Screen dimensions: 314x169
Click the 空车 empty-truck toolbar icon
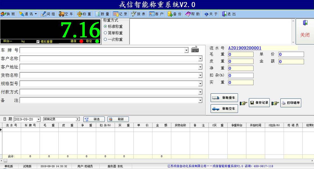(x=62, y=14)
